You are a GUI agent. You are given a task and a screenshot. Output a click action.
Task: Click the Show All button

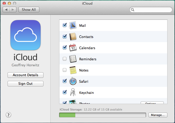29,10
